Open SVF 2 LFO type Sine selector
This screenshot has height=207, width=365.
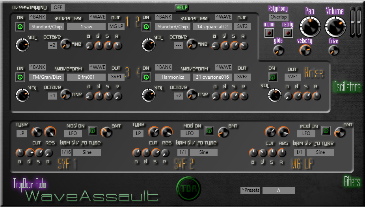(x=204, y=152)
